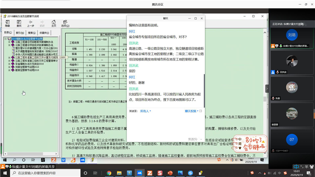
Task: Switch to the 索引 index tab
Action: (x=20, y=33)
